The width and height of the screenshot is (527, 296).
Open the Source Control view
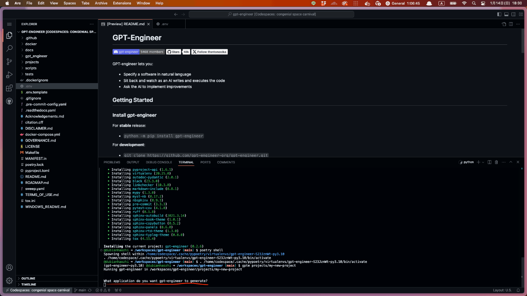[9, 62]
